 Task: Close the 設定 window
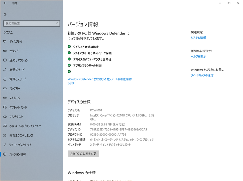(x=238, y=3)
